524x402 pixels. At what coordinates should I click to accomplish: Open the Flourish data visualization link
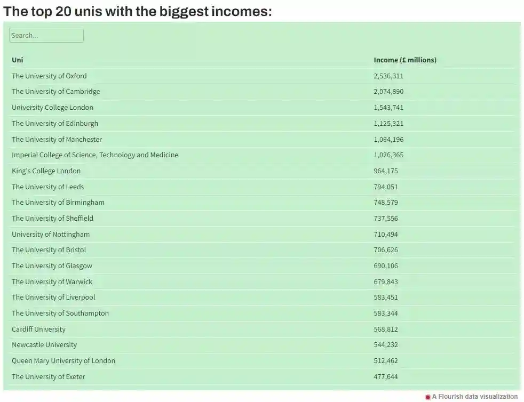coord(475,397)
